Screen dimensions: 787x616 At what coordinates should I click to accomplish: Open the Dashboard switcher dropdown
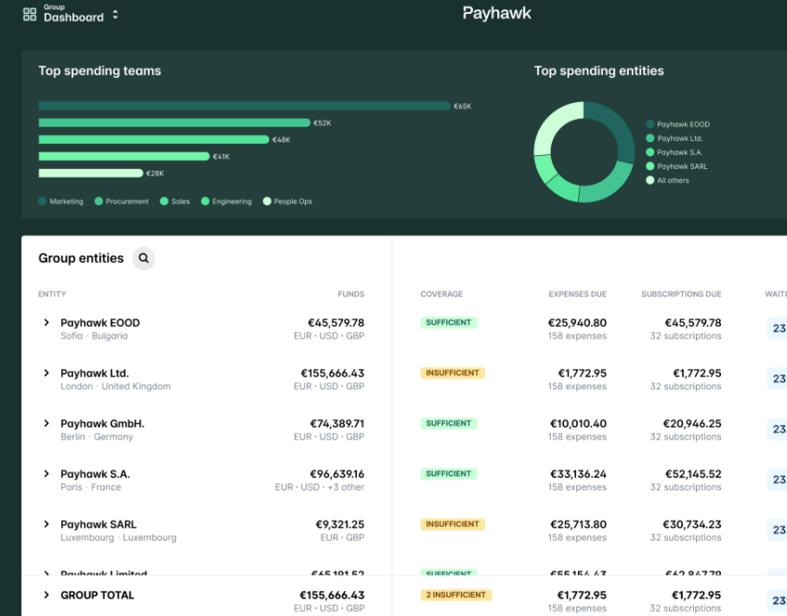pos(115,17)
